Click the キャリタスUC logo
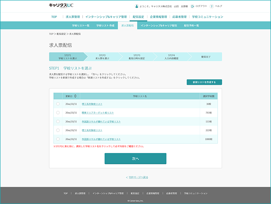 click(61, 5)
